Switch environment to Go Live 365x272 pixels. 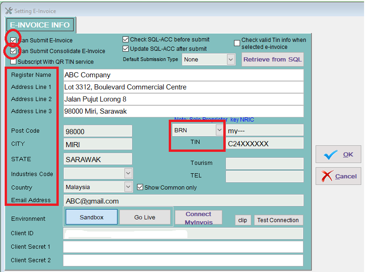[x=145, y=217]
